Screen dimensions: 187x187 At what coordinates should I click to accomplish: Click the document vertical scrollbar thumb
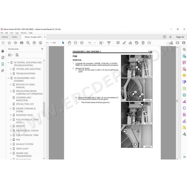(x=177, y=101)
